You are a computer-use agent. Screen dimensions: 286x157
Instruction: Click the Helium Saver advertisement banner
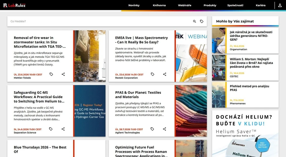[245, 134]
